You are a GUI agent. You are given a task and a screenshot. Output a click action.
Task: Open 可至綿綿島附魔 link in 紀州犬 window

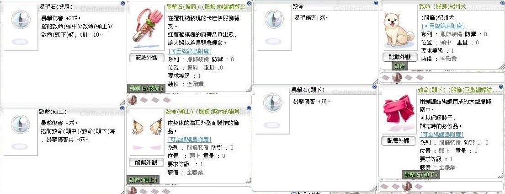pos(443,27)
